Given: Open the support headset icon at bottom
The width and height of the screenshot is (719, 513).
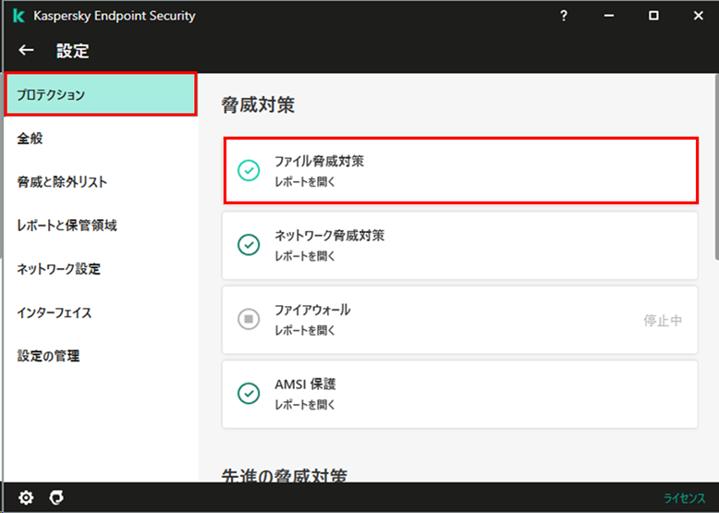Looking at the screenshot, I should click(x=56, y=497).
